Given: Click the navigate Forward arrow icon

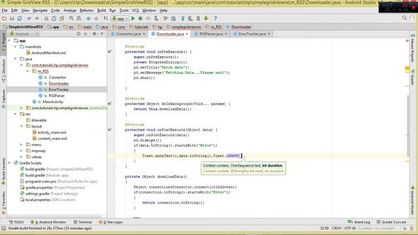Looking at the screenshot, I should (96, 18).
